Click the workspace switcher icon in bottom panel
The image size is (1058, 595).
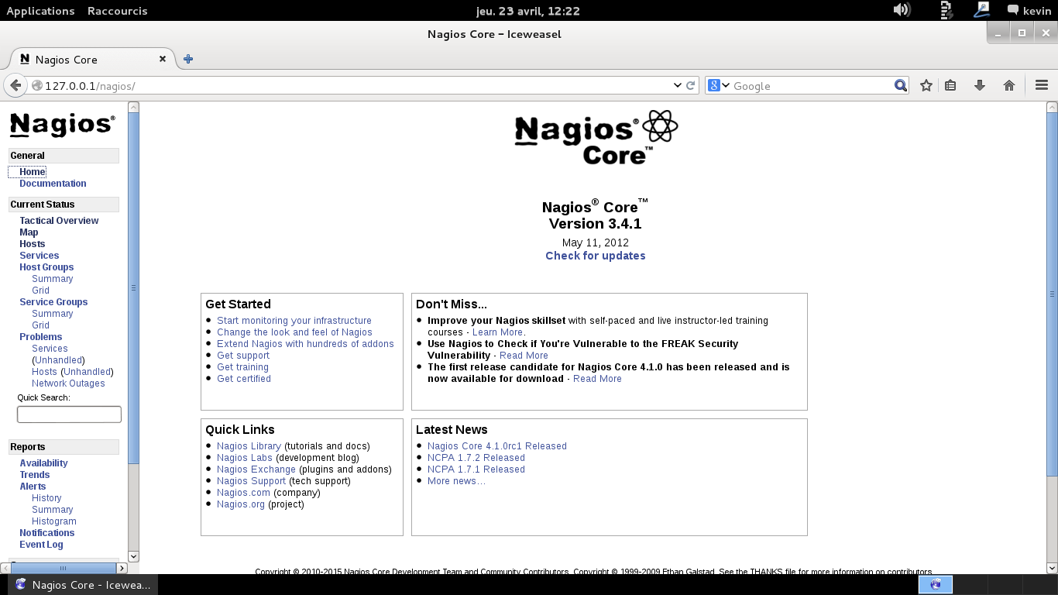tap(936, 585)
